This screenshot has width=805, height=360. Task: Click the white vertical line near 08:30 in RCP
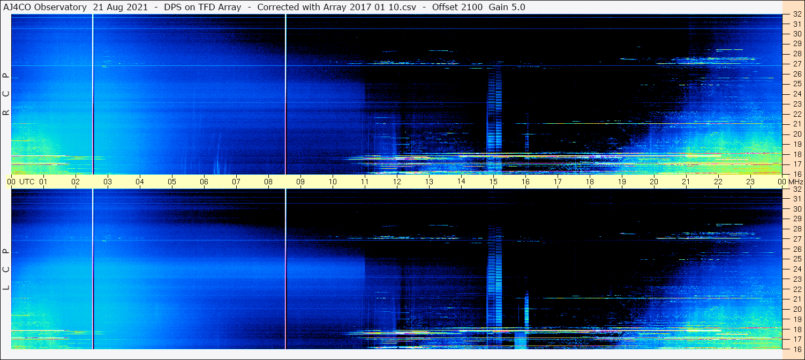click(285, 94)
